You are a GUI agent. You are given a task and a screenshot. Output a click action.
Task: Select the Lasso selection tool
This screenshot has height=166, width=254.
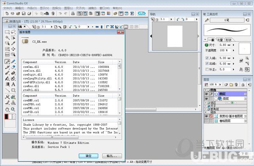[13, 32]
